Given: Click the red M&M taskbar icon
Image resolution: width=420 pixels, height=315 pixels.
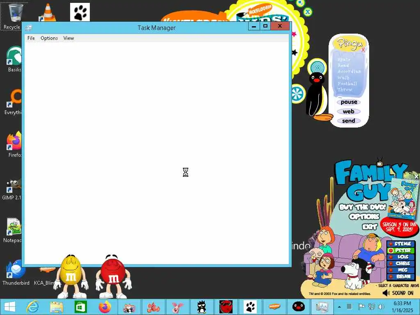Looking at the screenshot, I should coord(226,307).
